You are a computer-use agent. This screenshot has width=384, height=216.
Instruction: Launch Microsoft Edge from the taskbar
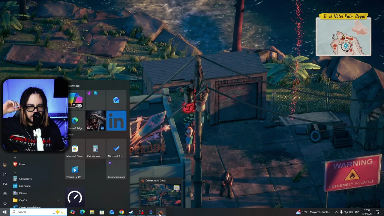(x=82, y=212)
